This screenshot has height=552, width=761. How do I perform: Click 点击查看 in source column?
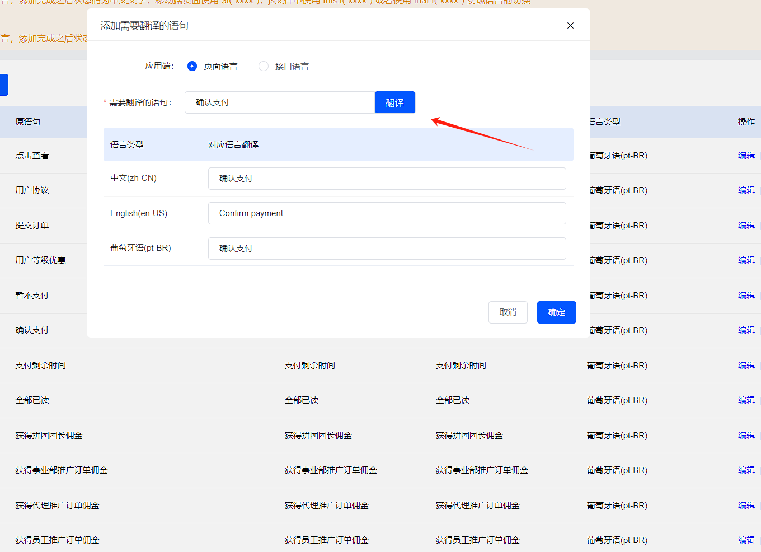[x=32, y=156]
